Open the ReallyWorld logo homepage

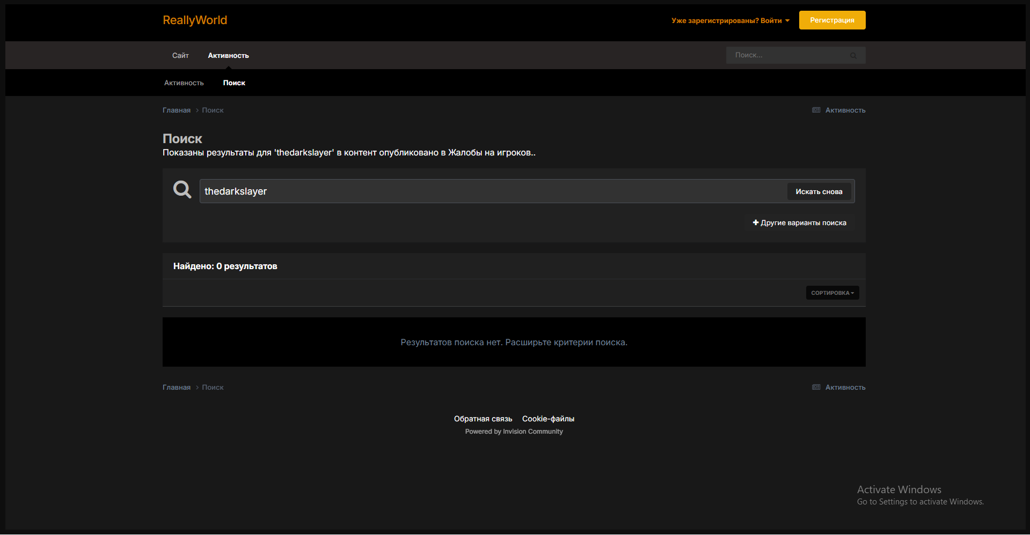coord(195,20)
